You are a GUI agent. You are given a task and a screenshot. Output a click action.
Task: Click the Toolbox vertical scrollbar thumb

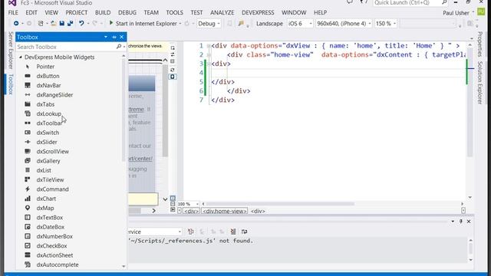coord(124,110)
